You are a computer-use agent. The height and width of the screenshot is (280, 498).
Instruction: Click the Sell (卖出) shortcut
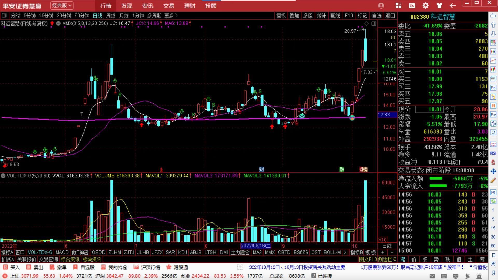click(35, 267)
